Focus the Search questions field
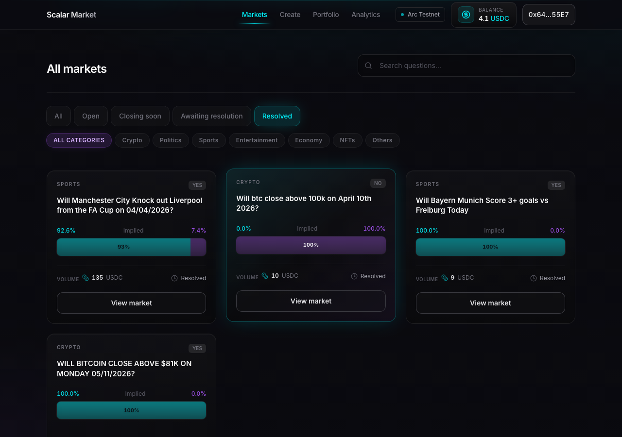Viewport: 622px width, 437px height. [x=466, y=66]
